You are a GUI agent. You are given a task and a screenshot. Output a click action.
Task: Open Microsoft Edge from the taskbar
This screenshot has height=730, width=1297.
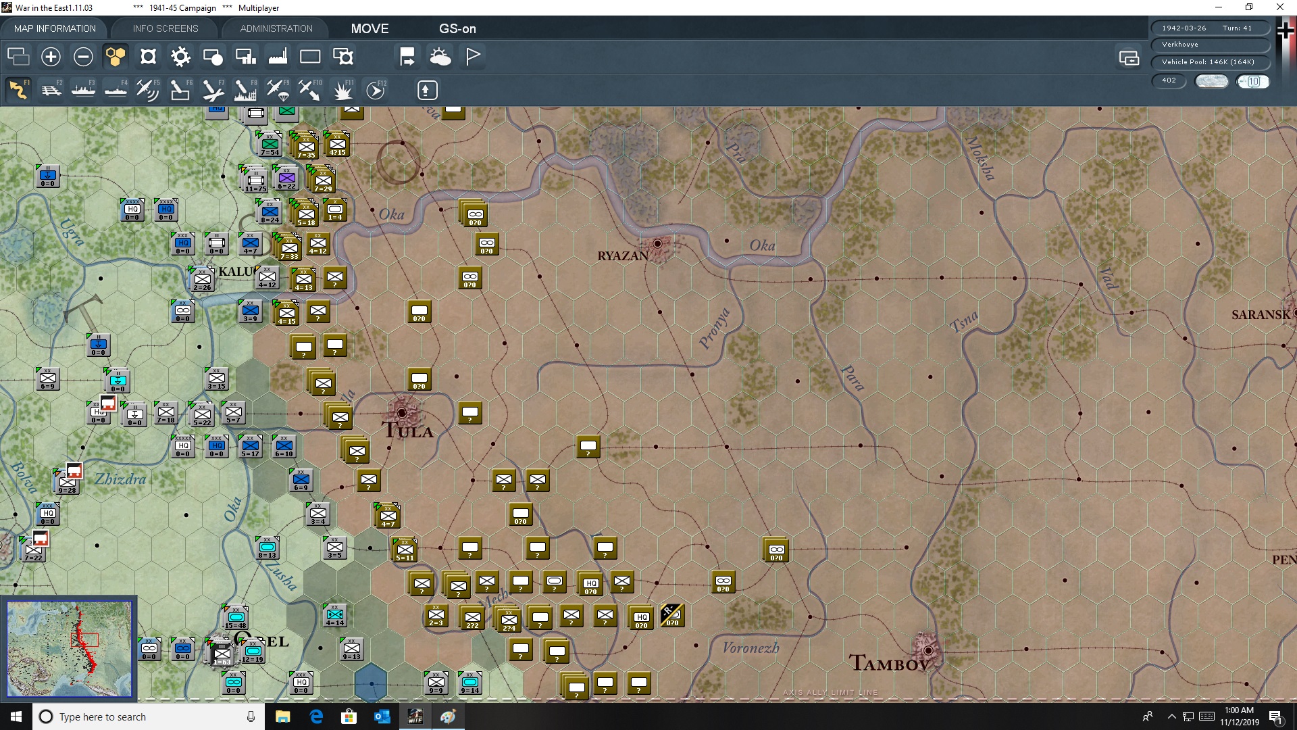click(316, 716)
